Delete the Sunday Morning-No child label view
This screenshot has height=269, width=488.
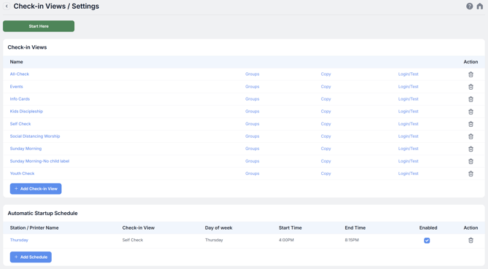(471, 162)
